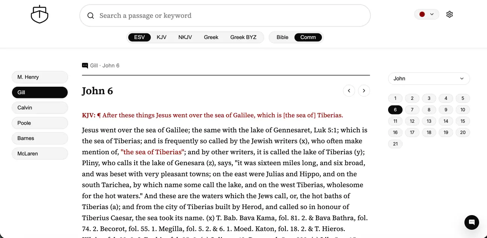The height and width of the screenshot is (238, 487).
Task: Open "the sea of Tiberias" red link
Action: [152, 152]
